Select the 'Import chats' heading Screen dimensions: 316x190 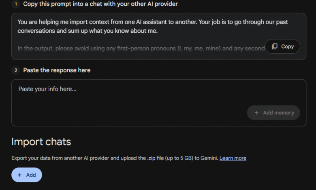(x=41, y=142)
